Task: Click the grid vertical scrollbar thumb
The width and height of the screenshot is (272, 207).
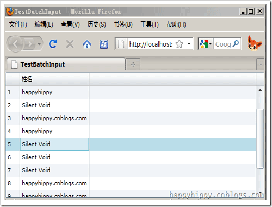Action: point(260,139)
